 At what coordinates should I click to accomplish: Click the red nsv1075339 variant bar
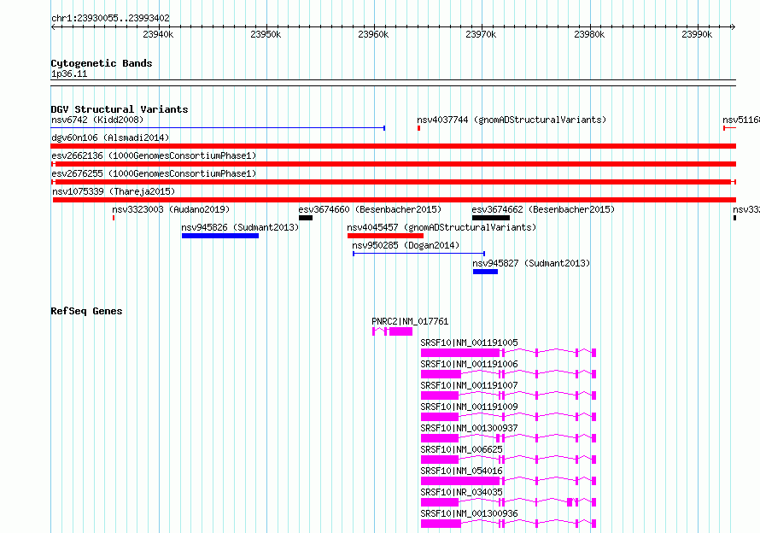click(x=395, y=200)
